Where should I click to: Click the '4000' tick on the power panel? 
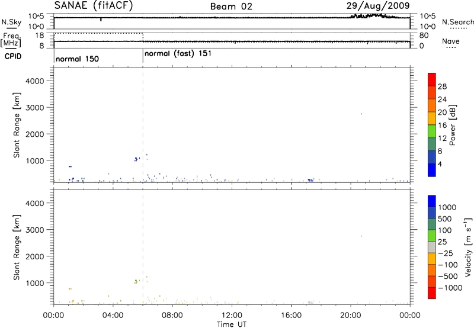tap(34, 81)
